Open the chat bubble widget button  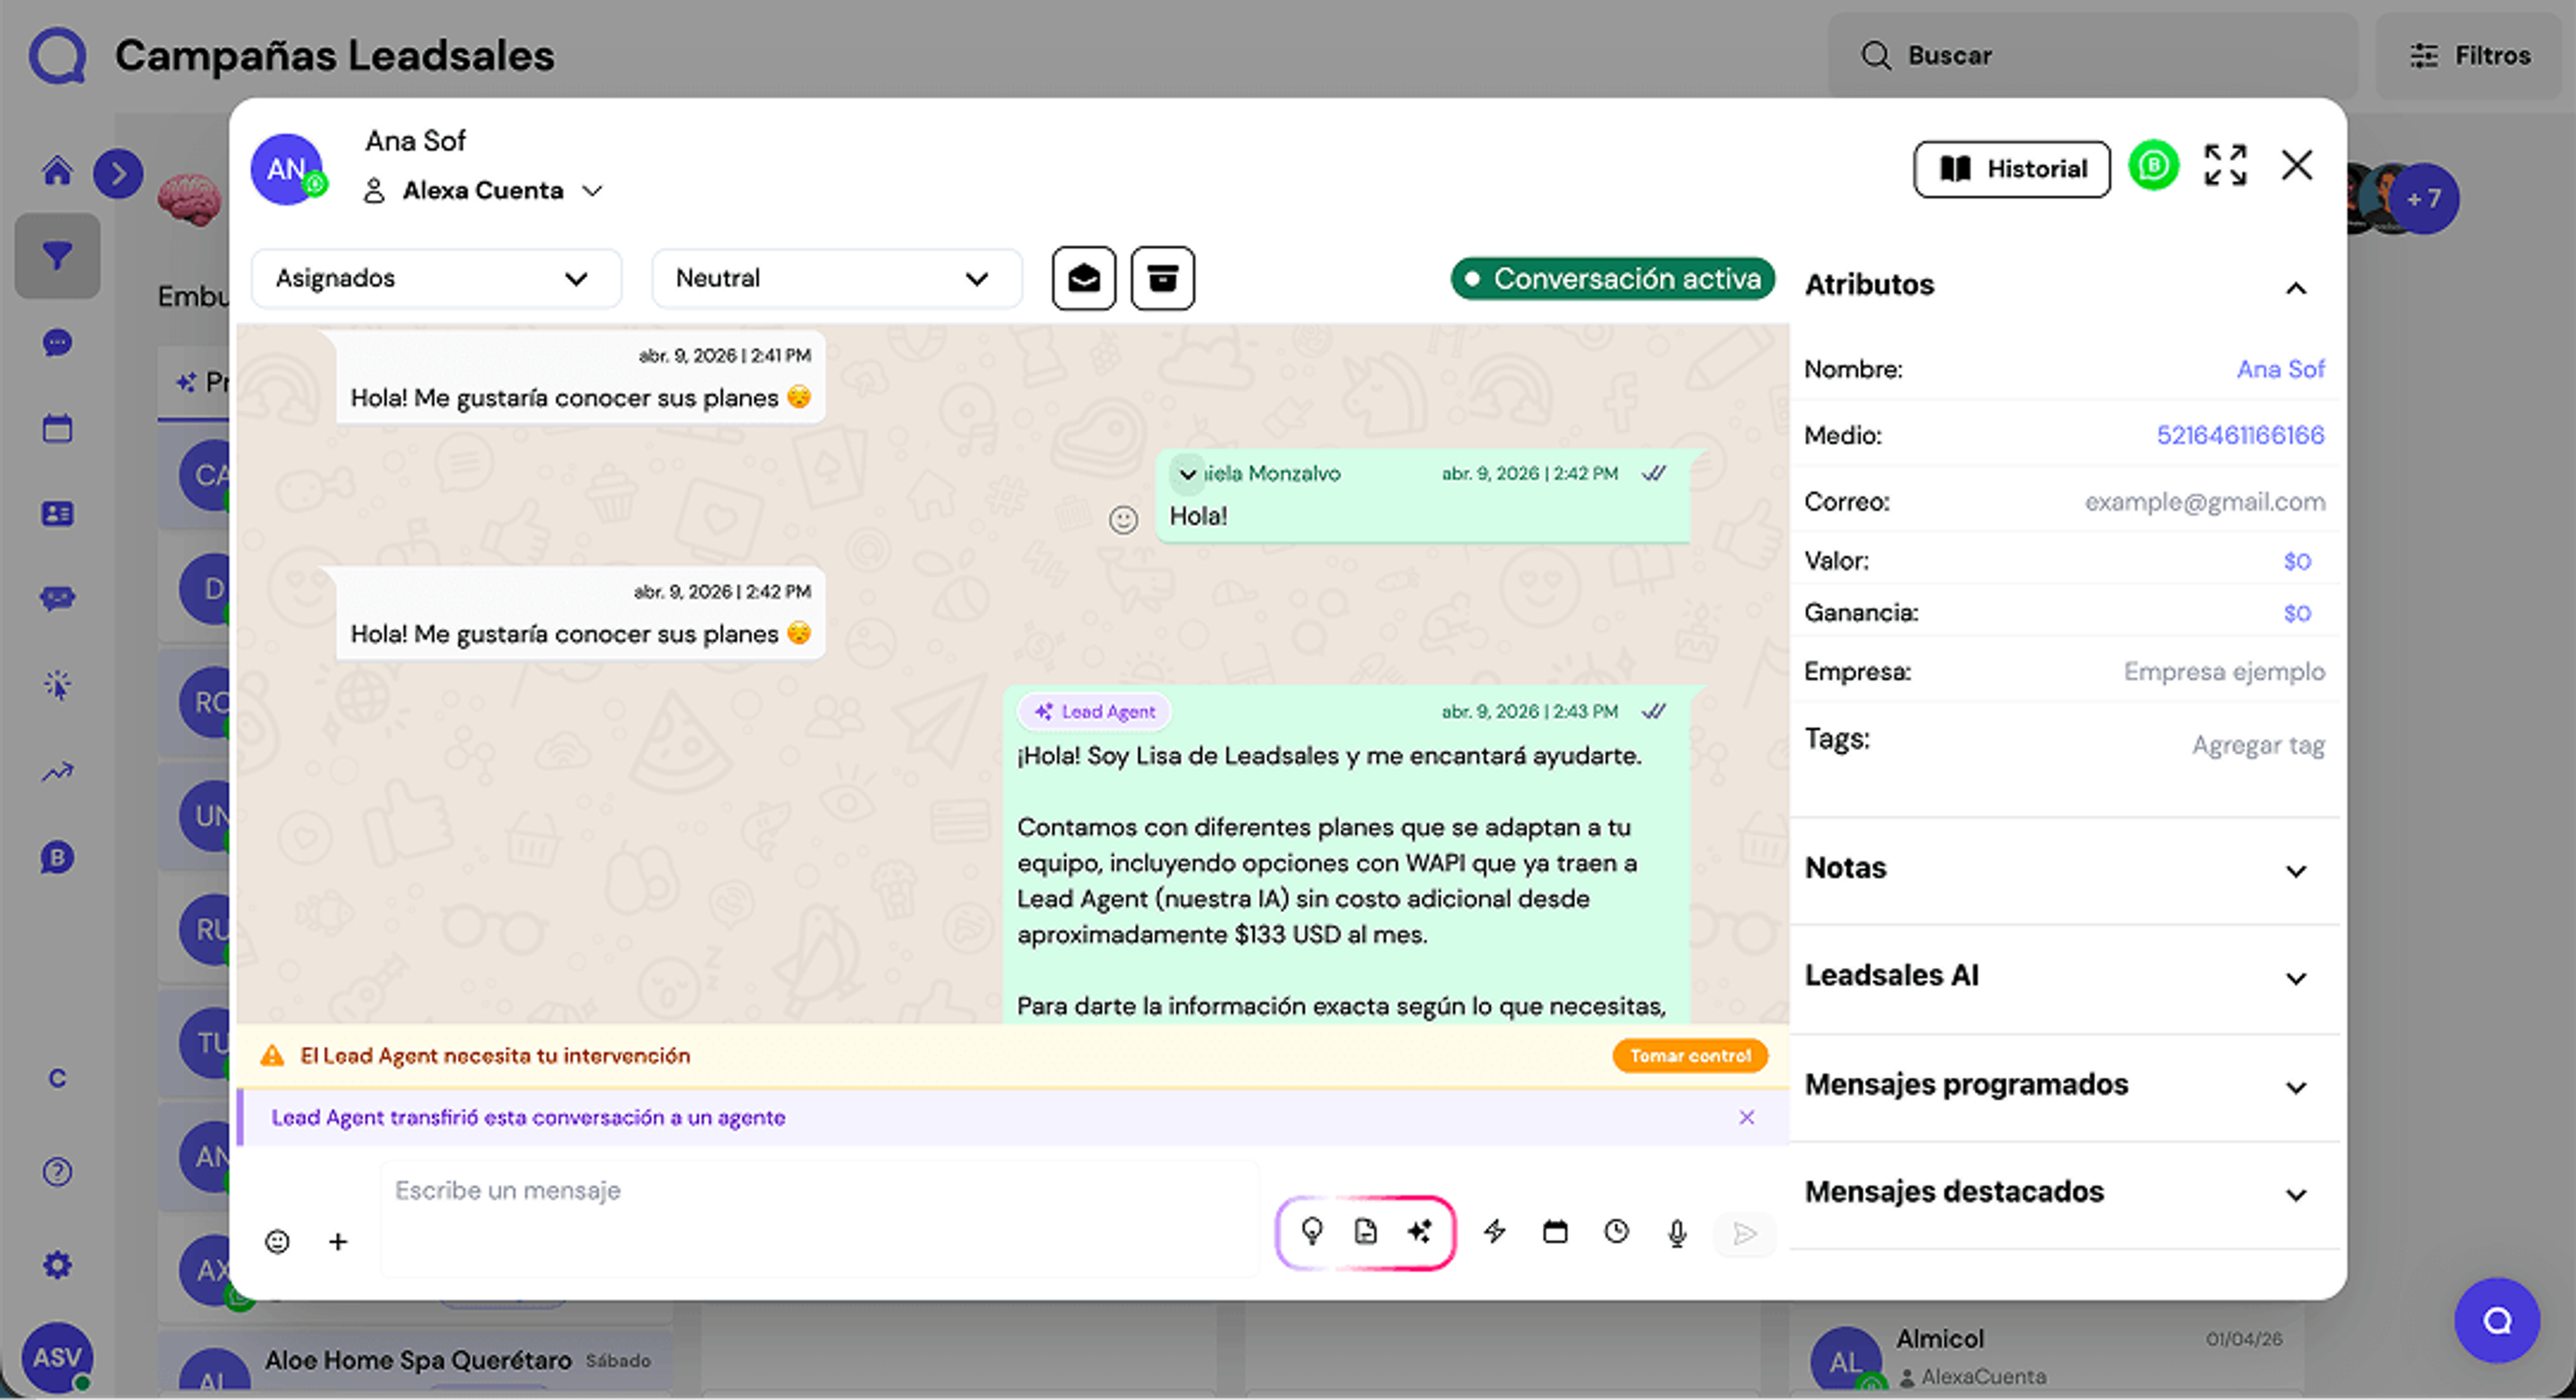point(2496,1320)
